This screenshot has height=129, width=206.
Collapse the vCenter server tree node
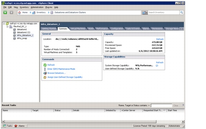(x=4, y=24)
